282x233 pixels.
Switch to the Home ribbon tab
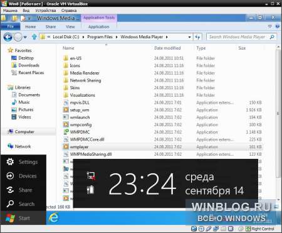point(31,27)
